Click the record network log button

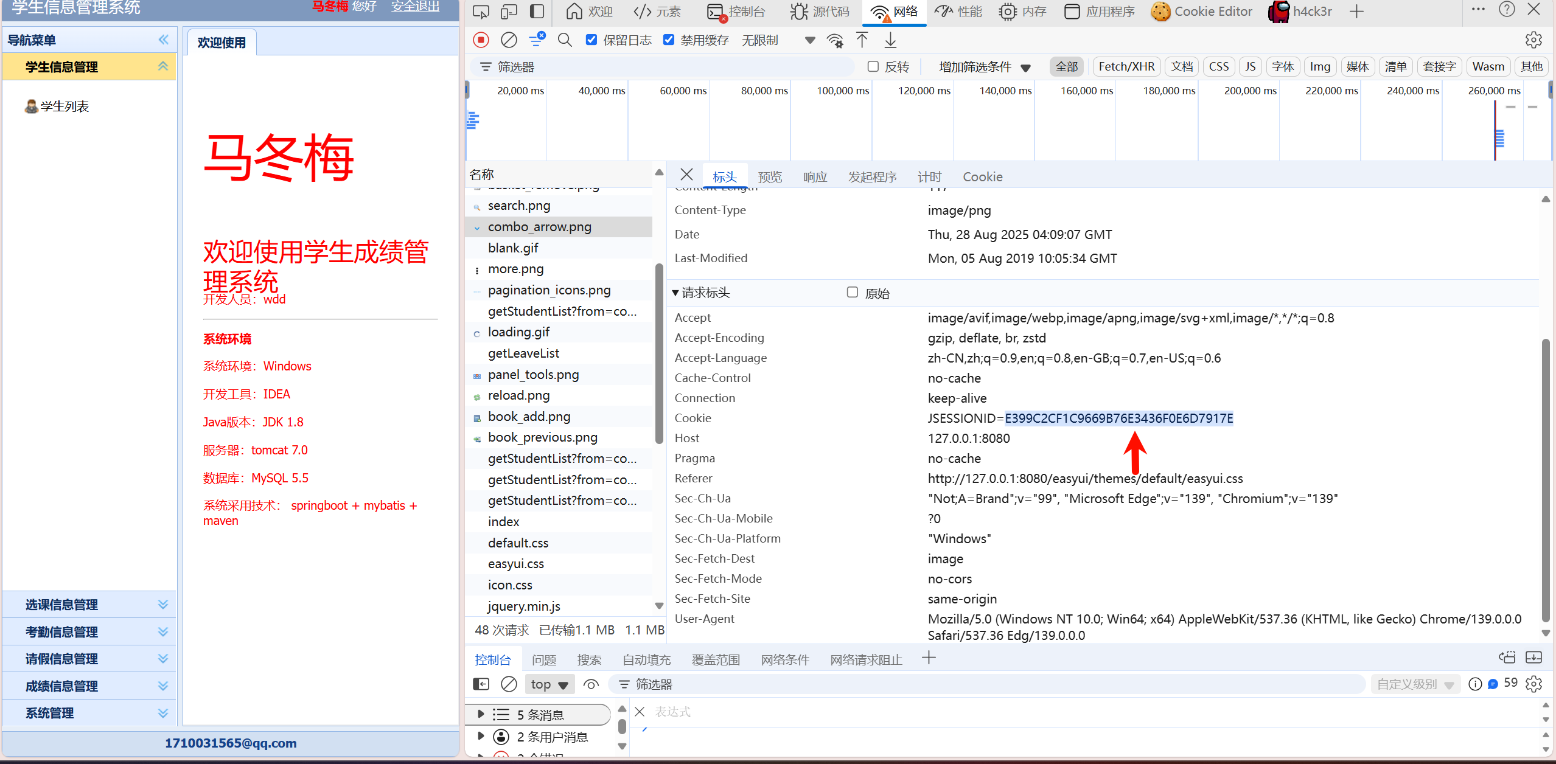pyautogui.click(x=481, y=40)
